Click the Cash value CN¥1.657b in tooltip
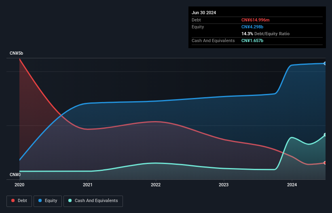332x213 pixels. click(x=252, y=40)
